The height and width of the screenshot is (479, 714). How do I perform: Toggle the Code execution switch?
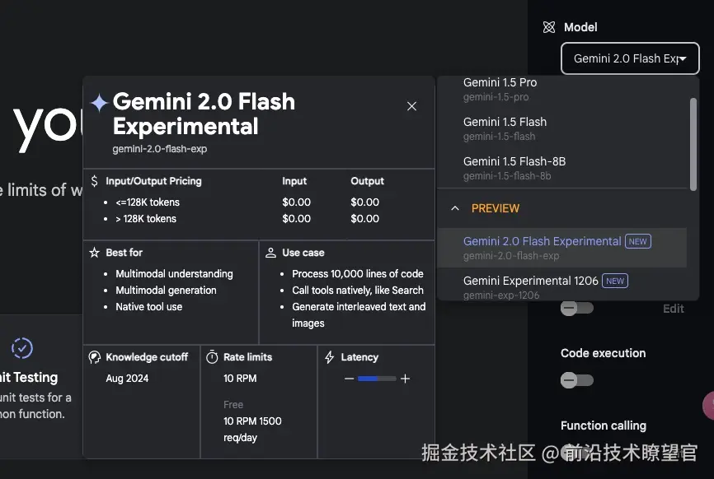pos(576,380)
